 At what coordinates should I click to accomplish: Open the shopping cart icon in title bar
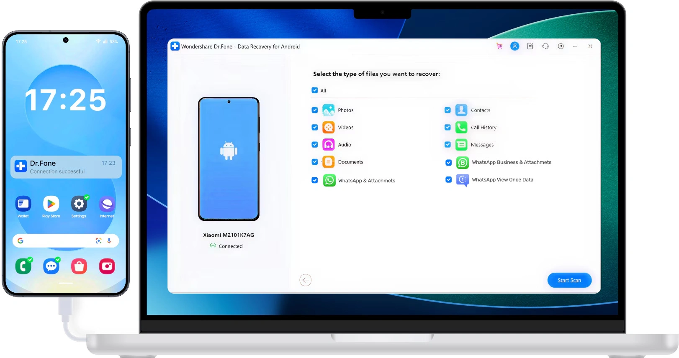tap(499, 46)
